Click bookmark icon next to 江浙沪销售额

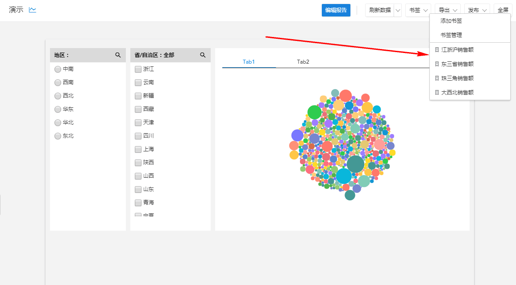pos(437,50)
